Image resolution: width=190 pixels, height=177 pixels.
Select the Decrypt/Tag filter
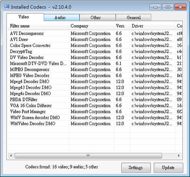95,52
